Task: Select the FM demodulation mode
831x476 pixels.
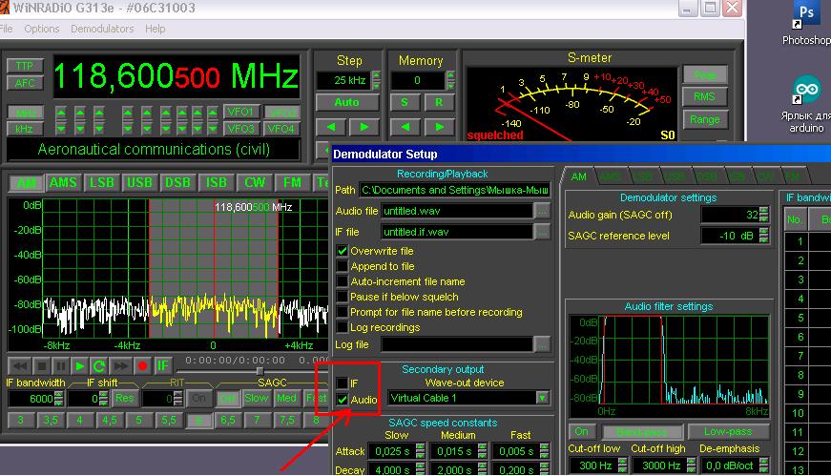Action: click(292, 183)
